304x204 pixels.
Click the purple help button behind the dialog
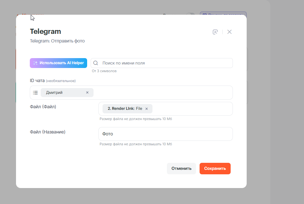(223, 13)
